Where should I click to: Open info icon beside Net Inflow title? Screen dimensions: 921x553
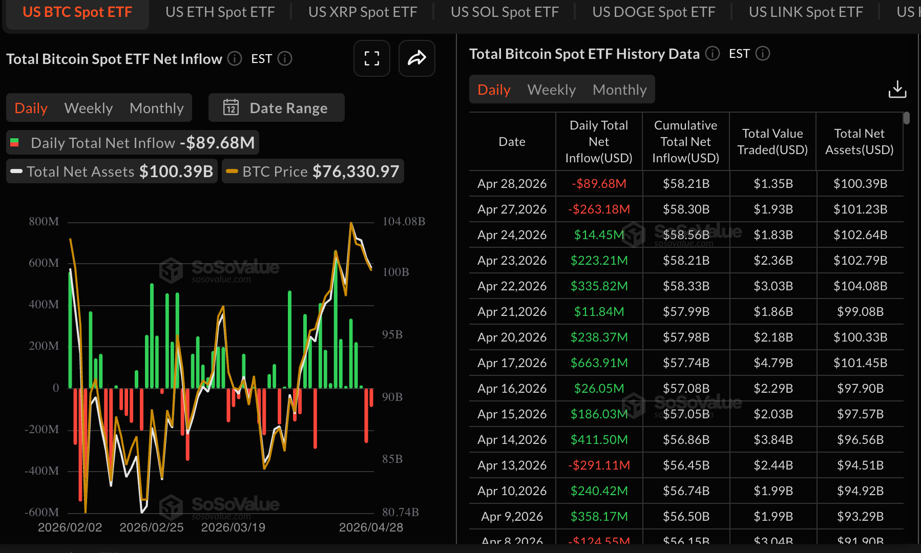click(235, 59)
